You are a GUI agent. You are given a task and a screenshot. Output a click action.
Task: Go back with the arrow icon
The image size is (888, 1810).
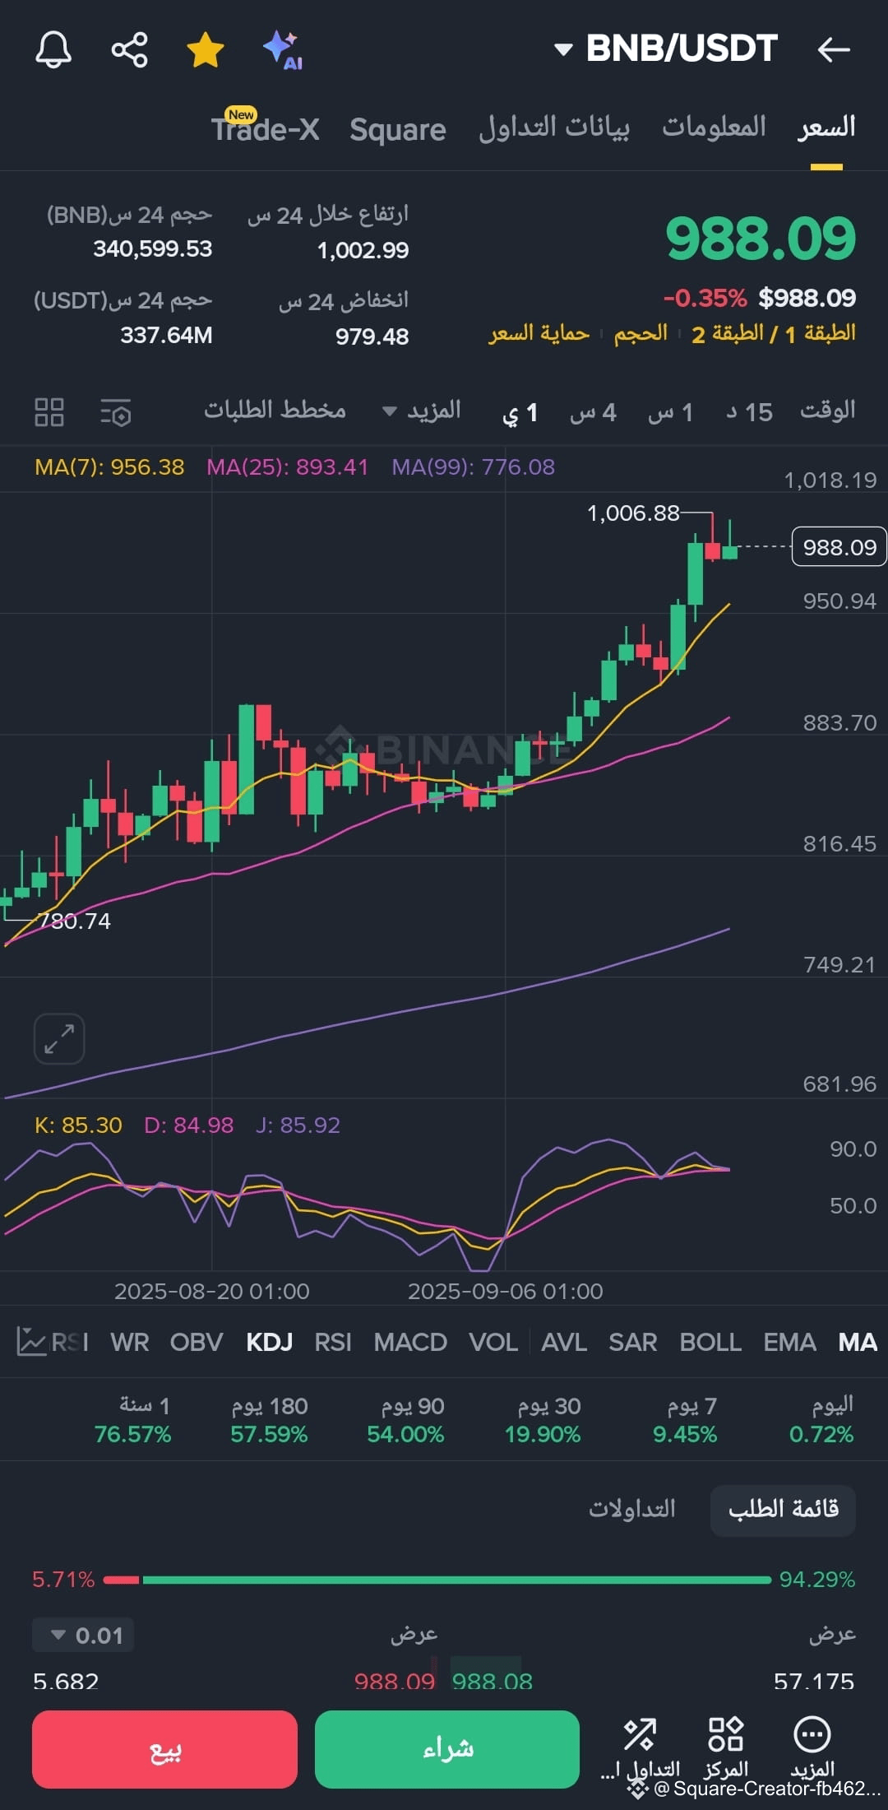(x=834, y=49)
